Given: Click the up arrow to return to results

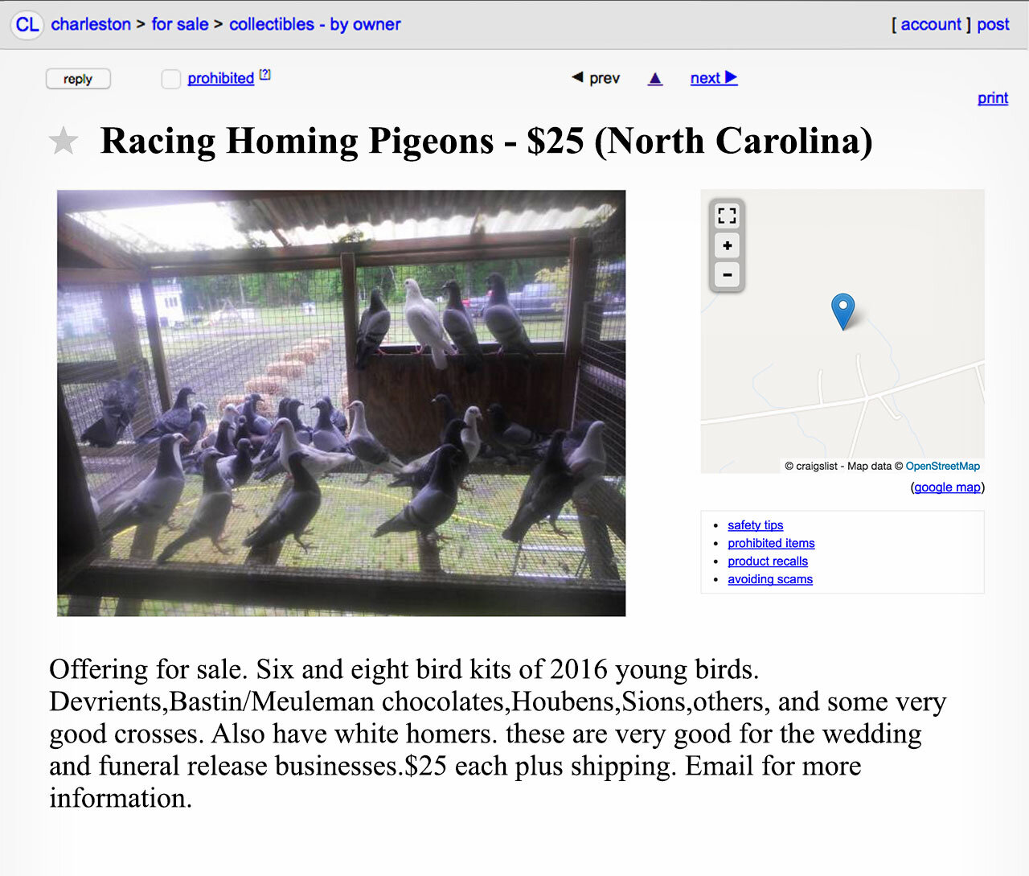Looking at the screenshot, I should pos(654,77).
